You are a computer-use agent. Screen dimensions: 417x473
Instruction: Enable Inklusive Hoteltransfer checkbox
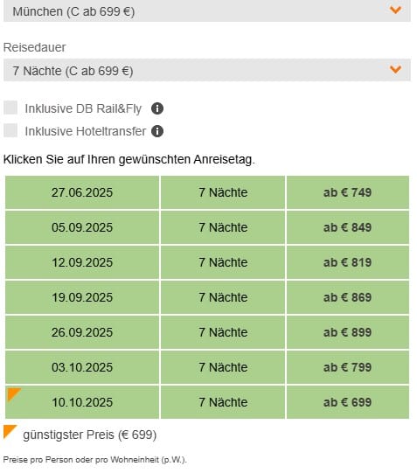click(10, 130)
